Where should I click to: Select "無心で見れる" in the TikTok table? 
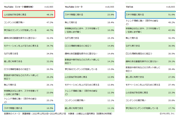coord(132,38)
